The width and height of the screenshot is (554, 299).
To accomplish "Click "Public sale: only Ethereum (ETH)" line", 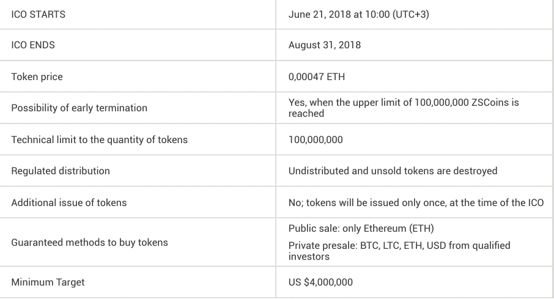I will (361, 229).
